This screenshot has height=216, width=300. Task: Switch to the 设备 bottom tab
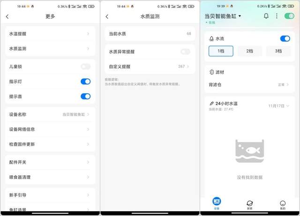click(x=217, y=203)
